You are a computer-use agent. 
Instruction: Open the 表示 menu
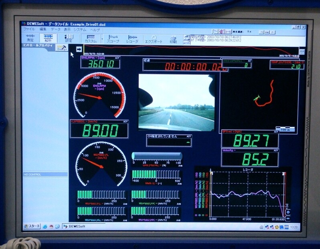pos(67,30)
